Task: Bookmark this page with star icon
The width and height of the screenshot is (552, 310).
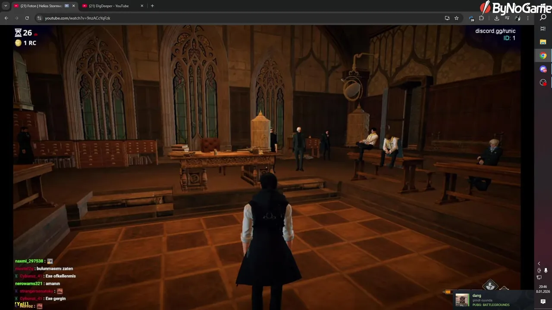Action: click(456, 18)
